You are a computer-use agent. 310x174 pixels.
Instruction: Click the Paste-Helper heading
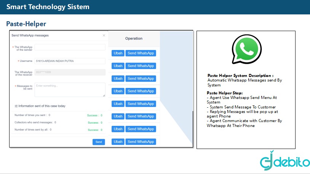[x=26, y=24]
